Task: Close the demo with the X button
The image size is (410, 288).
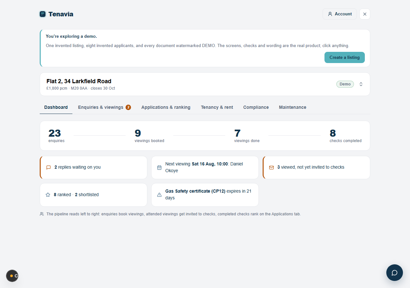Action: pyautogui.click(x=365, y=14)
